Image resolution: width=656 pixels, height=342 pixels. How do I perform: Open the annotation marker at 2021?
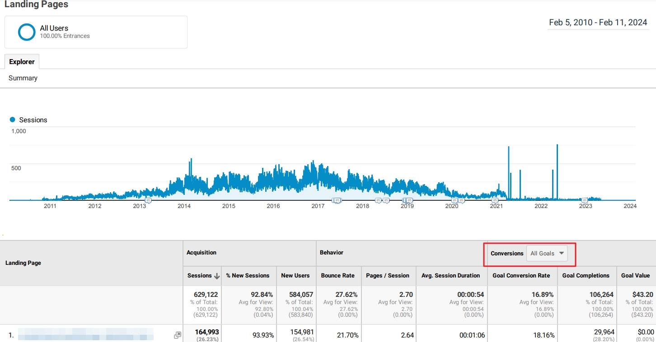click(495, 200)
